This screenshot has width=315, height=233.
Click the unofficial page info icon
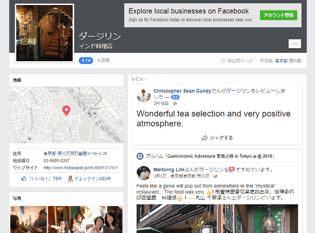(223, 61)
